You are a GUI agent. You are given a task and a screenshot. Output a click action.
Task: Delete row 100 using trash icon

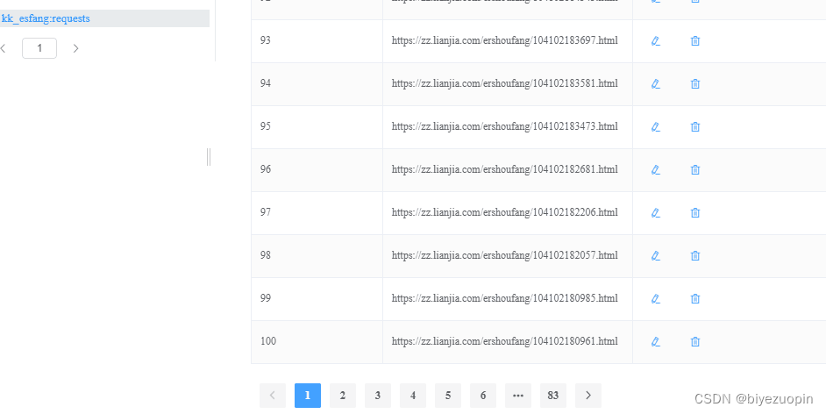pyautogui.click(x=694, y=342)
